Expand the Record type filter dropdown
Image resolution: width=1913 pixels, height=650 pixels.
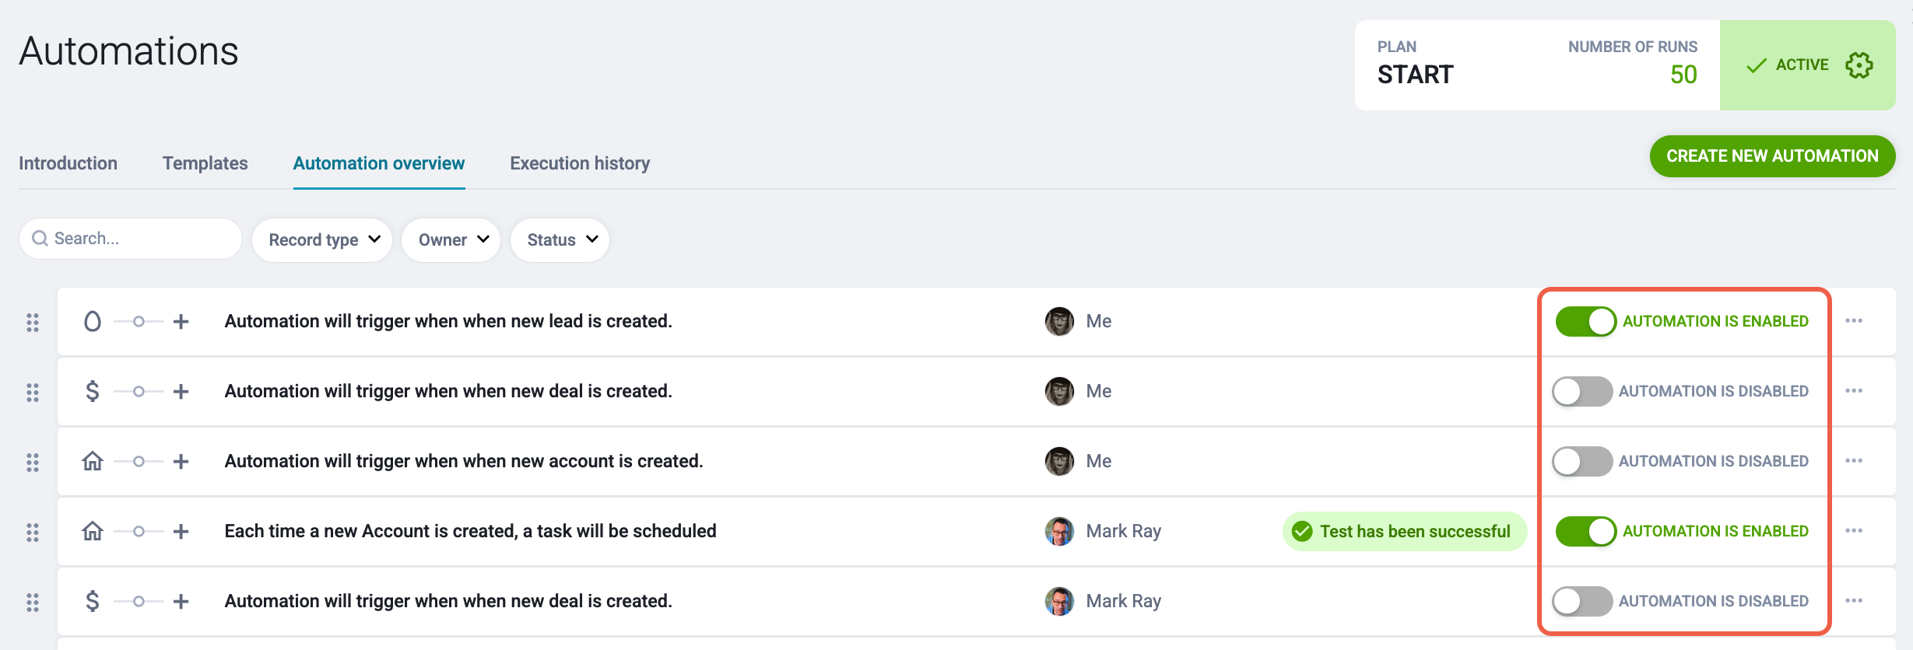(x=322, y=239)
